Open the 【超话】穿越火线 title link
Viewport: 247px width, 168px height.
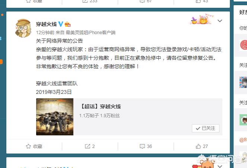pos(100,106)
